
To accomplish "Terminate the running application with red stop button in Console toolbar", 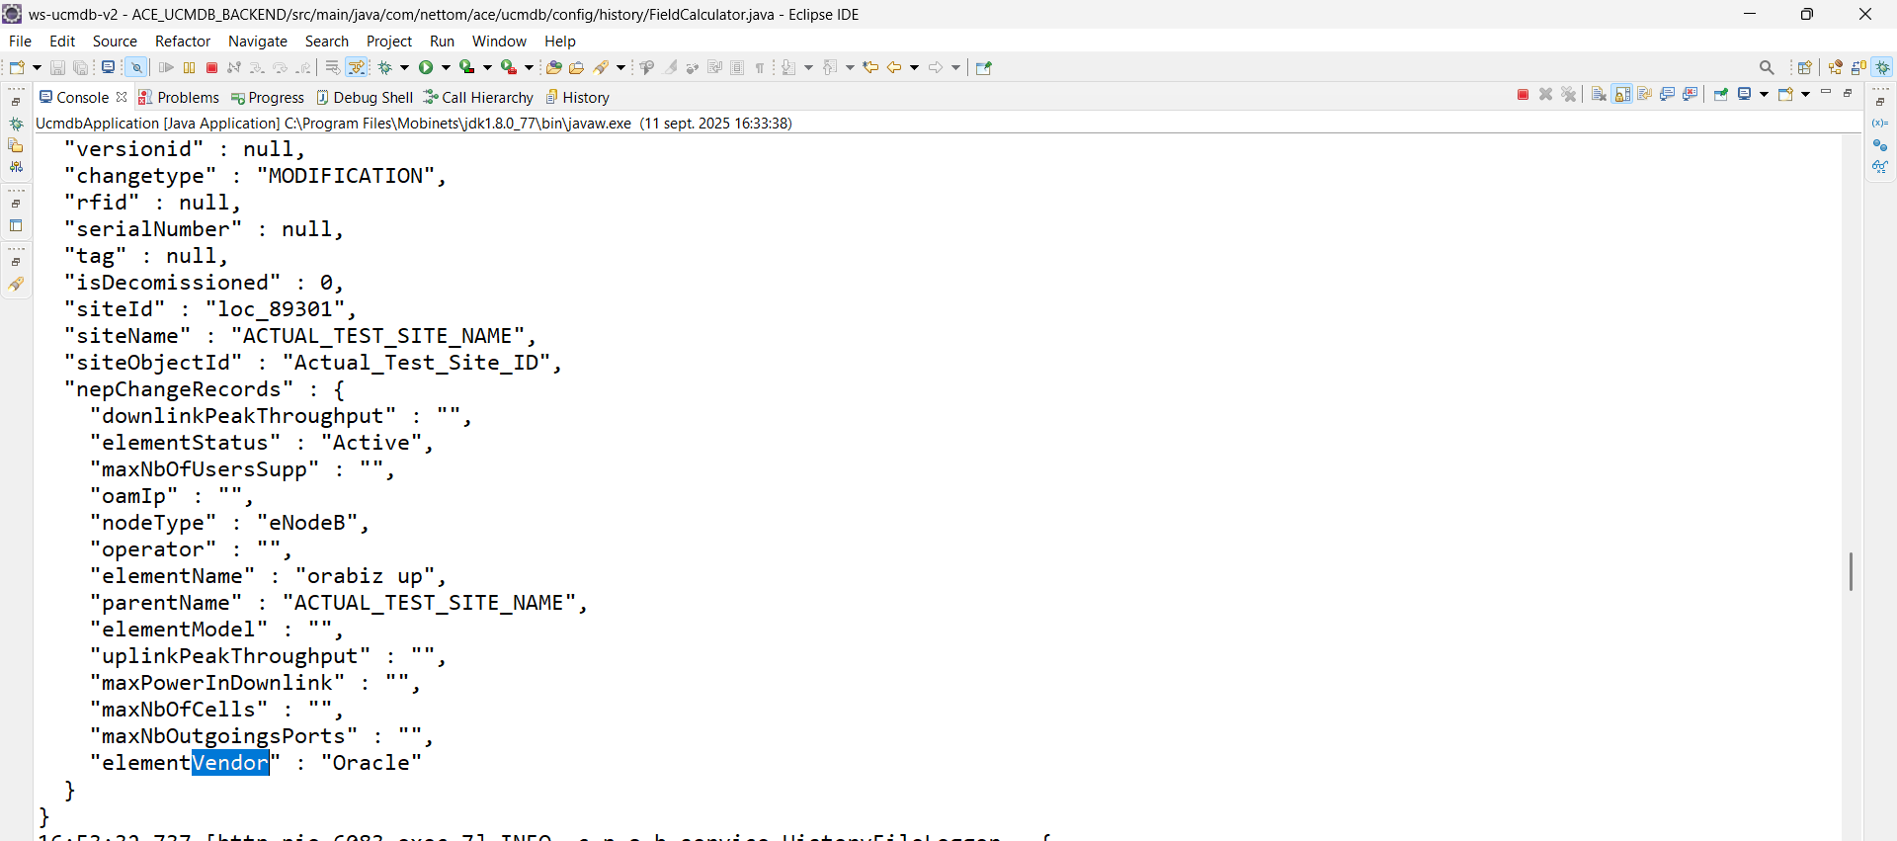I will tap(1523, 95).
